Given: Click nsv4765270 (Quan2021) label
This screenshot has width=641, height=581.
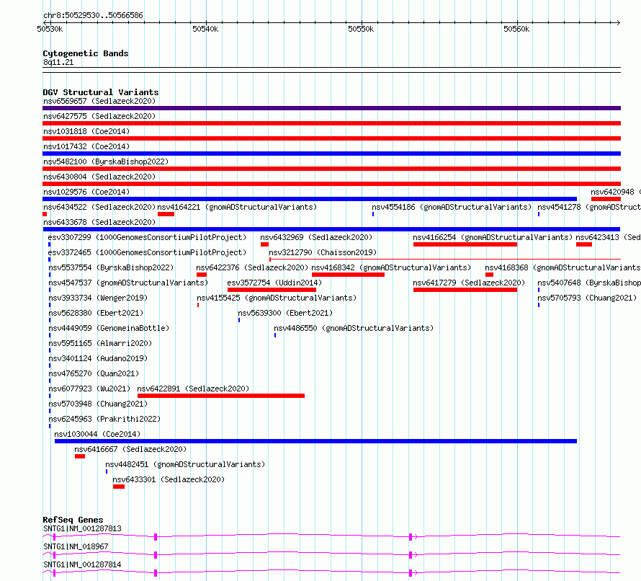Looking at the screenshot, I should coord(94,373).
